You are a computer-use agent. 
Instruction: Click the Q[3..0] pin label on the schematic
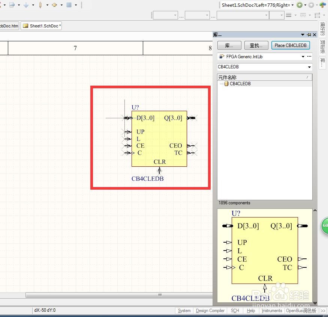click(173, 118)
